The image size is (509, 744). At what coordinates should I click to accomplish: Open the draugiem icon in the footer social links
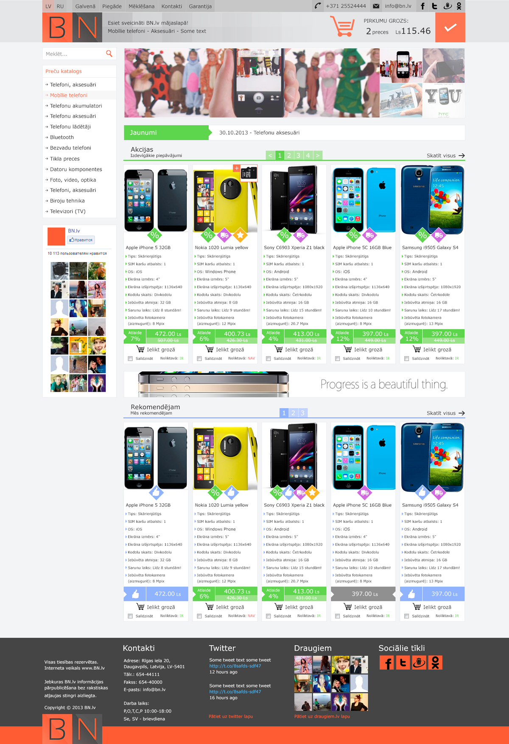click(x=419, y=663)
